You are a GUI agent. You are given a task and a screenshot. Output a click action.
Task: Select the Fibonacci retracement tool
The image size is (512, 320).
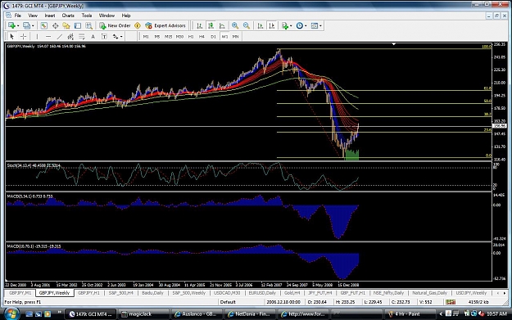point(82,37)
